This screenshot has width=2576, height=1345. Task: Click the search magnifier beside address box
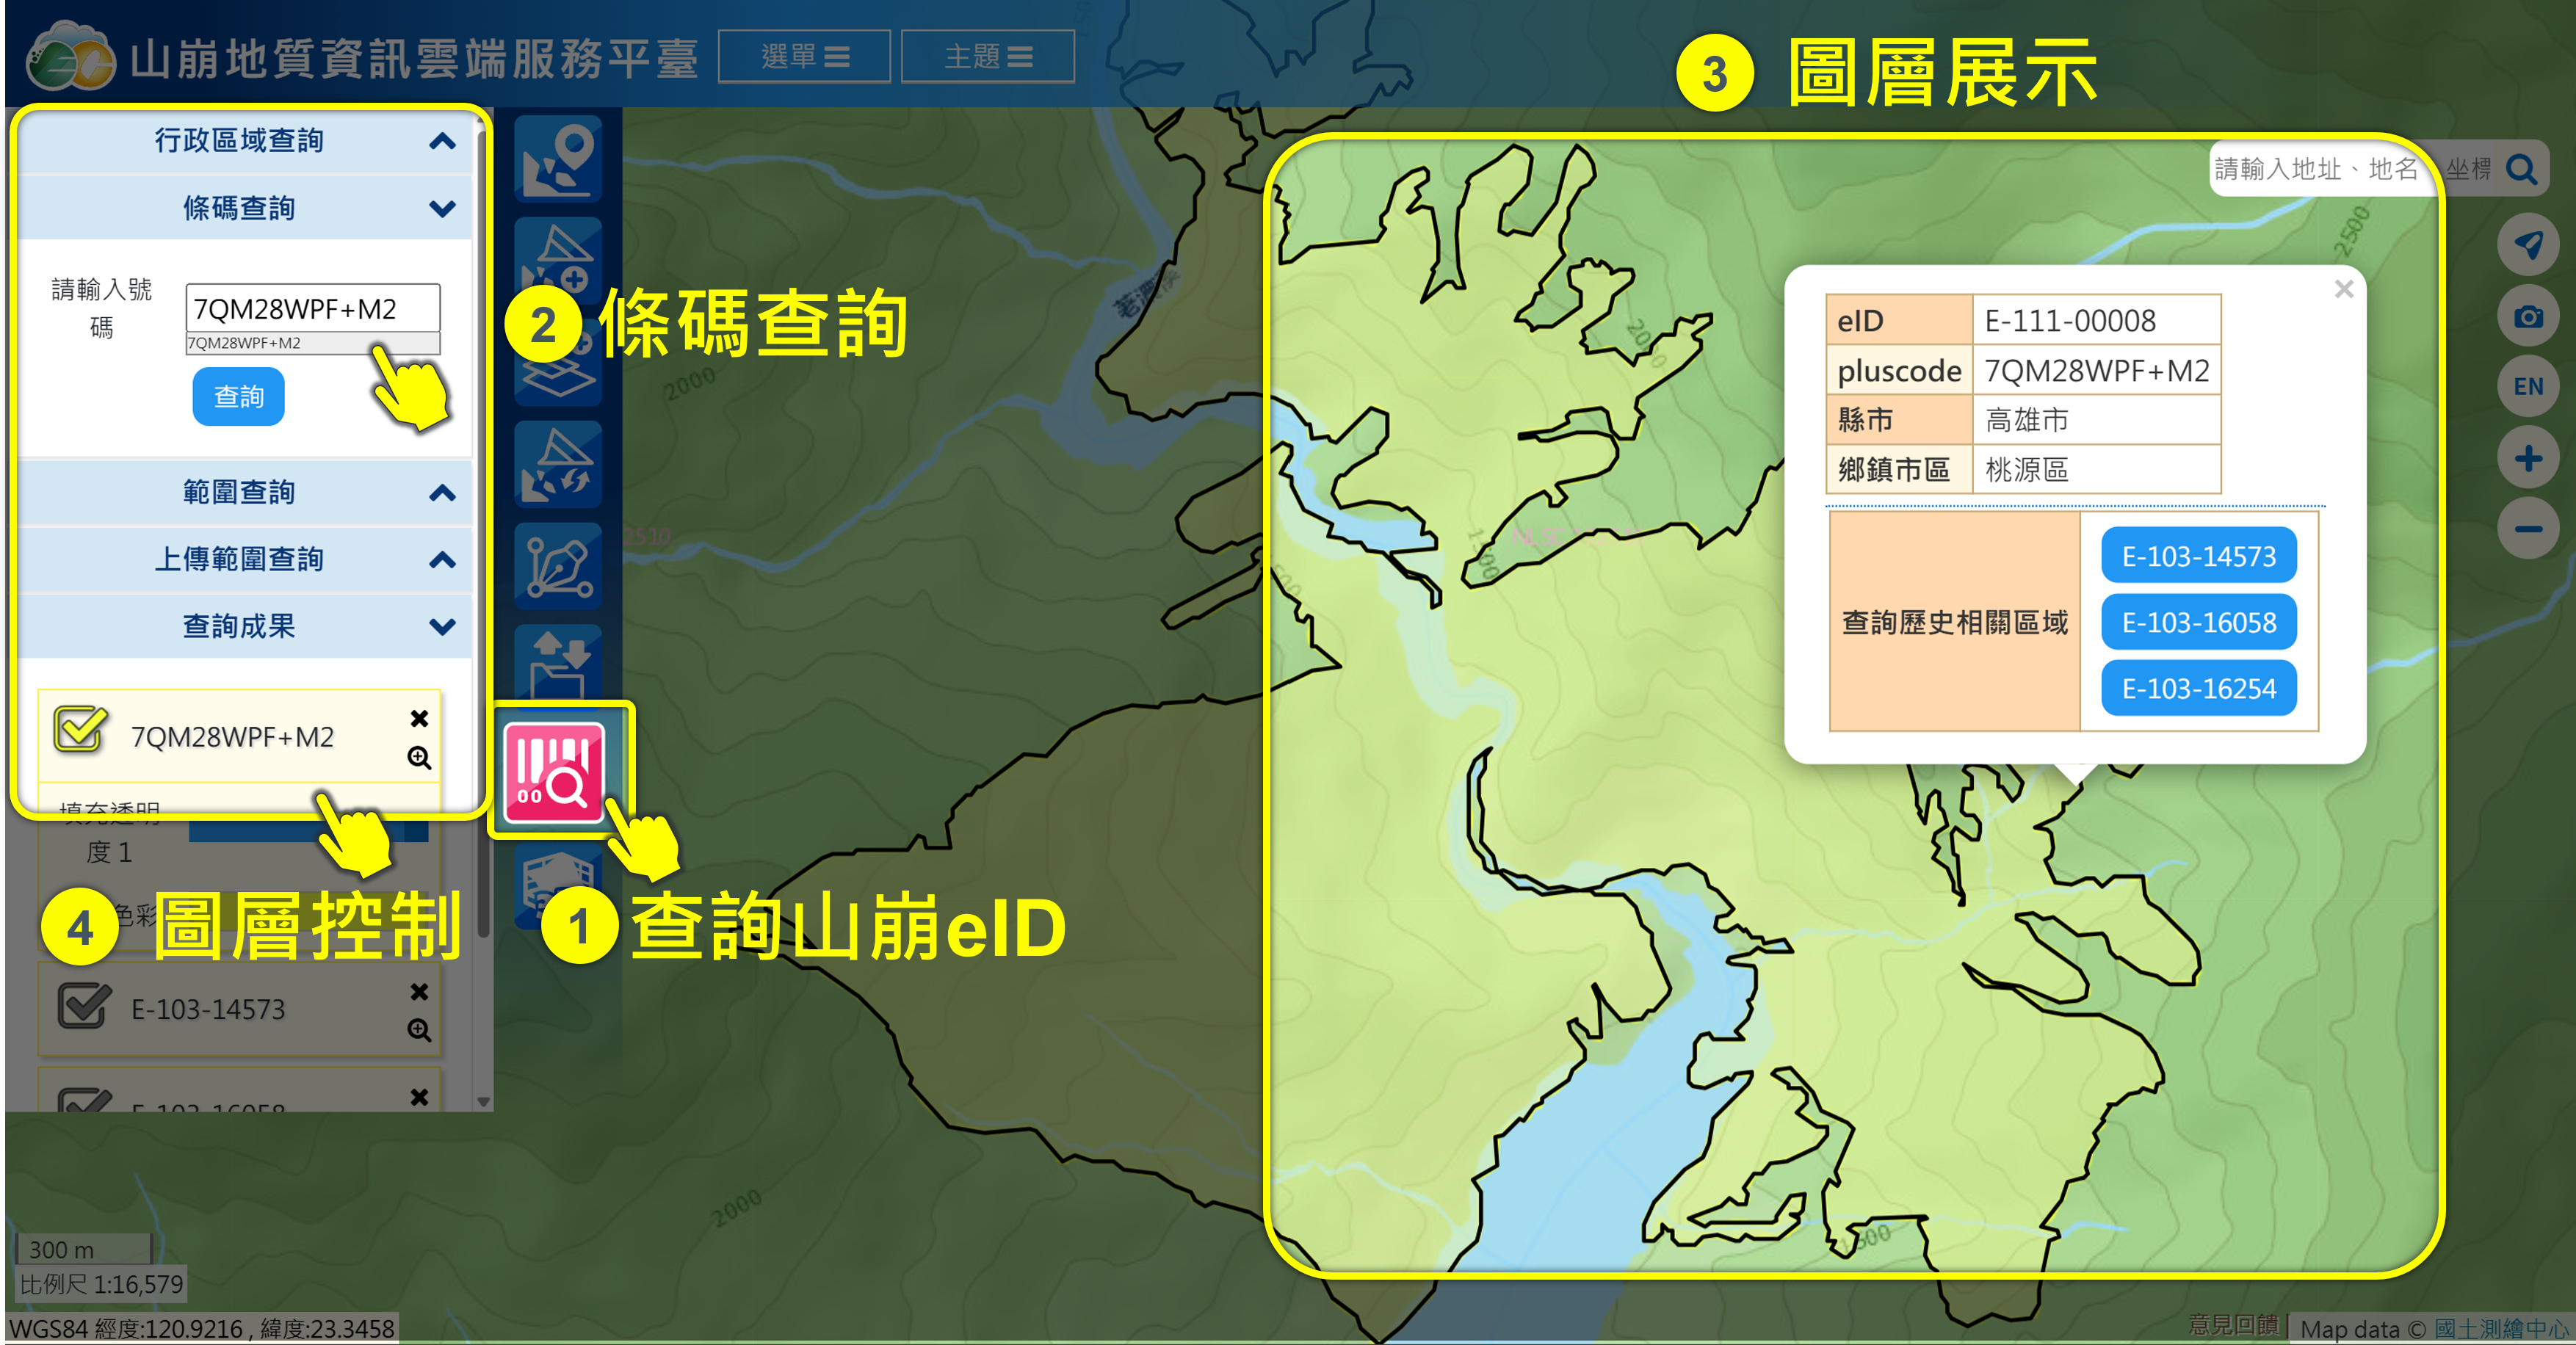(2521, 170)
